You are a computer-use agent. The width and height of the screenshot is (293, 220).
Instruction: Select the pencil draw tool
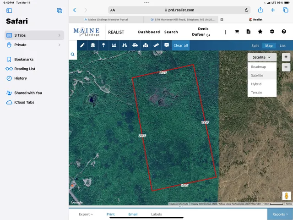point(83,45)
